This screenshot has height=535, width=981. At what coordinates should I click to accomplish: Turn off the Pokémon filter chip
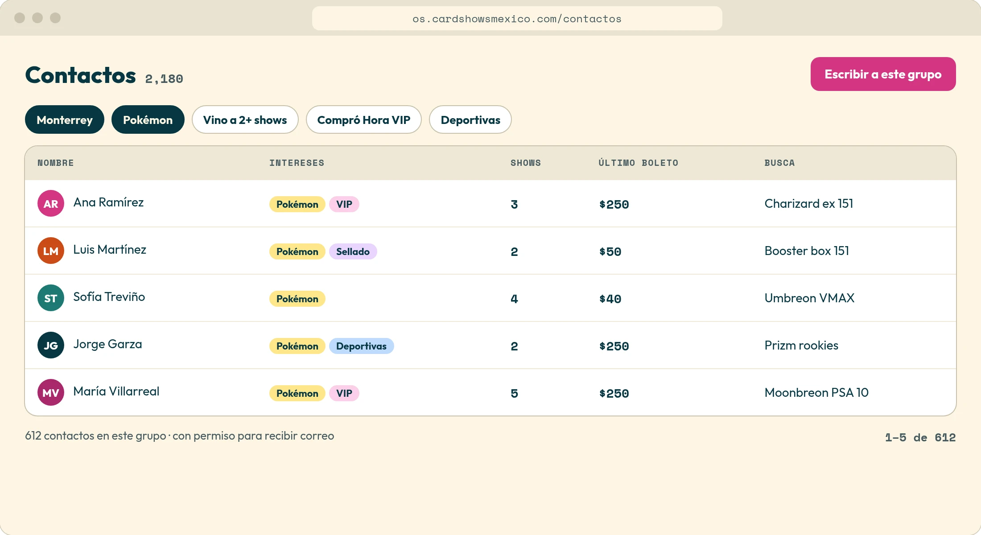coord(148,119)
